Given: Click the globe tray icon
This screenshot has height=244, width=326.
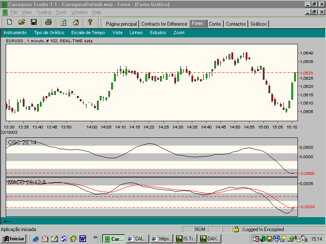Looking at the screenshot, I should point(263,239).
